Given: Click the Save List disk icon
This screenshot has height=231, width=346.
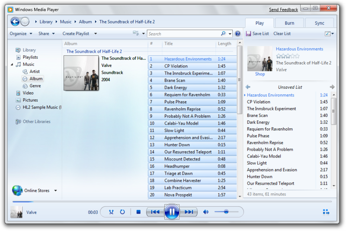Looking at the screenshot, I should (x=248, y=34).
